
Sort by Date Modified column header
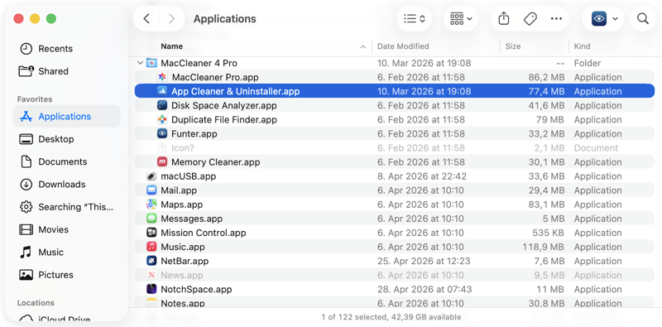(403, 46)
